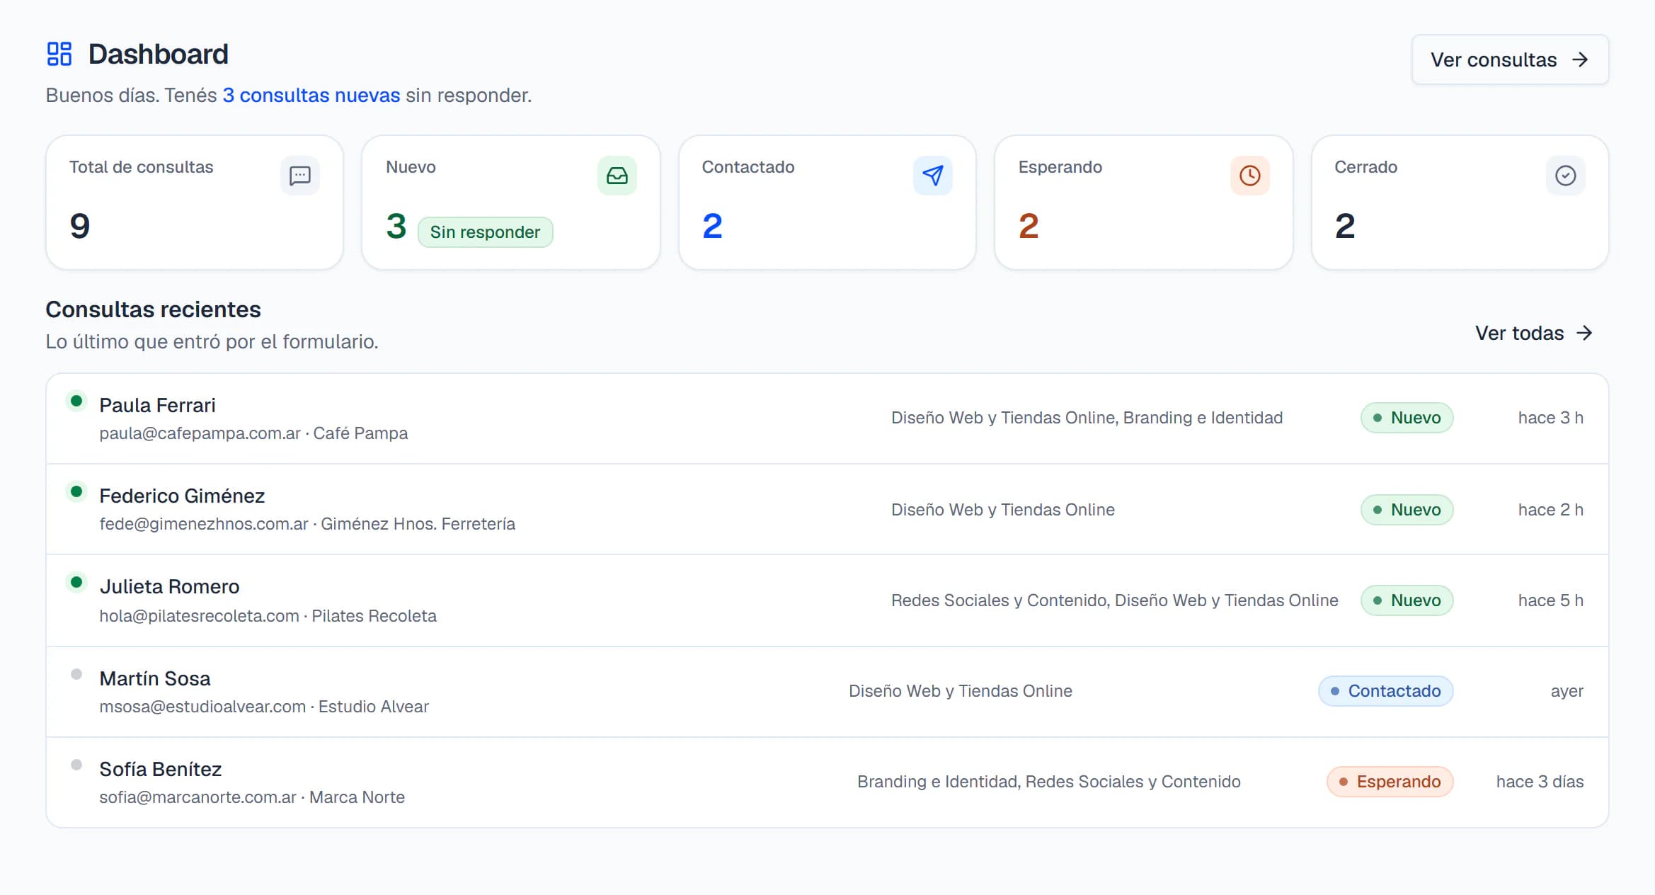Click 'hace 5 h' timestamp
The height and width of the screenshot is (895, 1655).
coord(1551,600)
